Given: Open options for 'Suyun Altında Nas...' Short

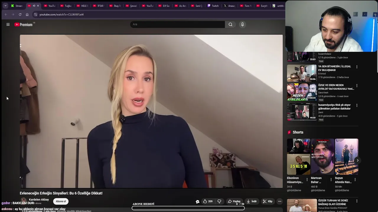Looking at the screenshot, I should click(x=355, y=180).
